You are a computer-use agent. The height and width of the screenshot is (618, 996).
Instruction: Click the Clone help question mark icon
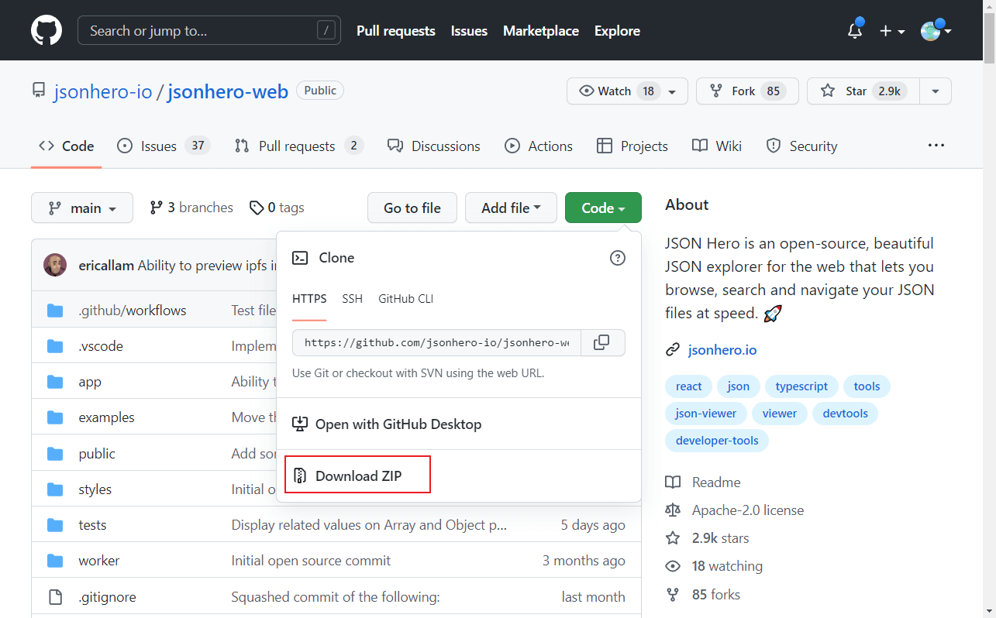618,258
